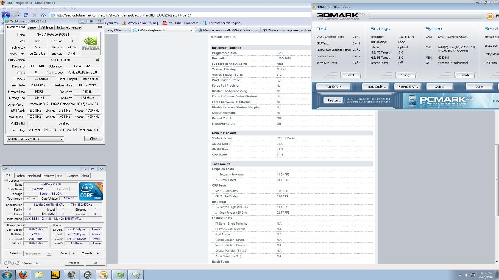
Task: Click Details... button under System
Action: point(466,75)
